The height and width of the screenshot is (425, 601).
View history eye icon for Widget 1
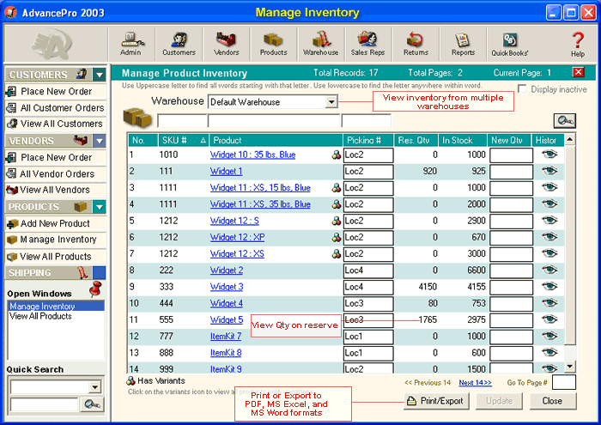click(549, 171)
